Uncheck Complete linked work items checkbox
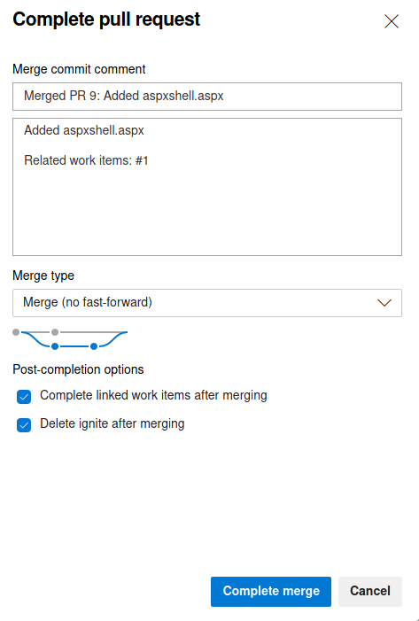Viewport: 419px width, 621px height. (24, 397)
